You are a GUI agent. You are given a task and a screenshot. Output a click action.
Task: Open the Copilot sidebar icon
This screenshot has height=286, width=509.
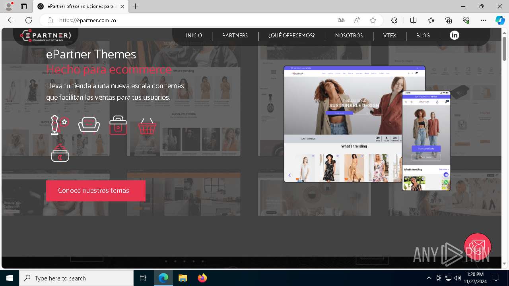coord(500,20)
